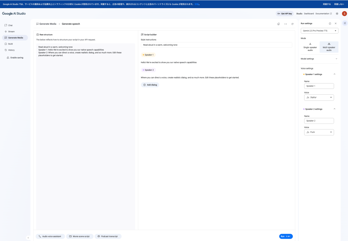Click the Speaker 2 chip in script builder
348x241 pixels.
coord(148,70)
